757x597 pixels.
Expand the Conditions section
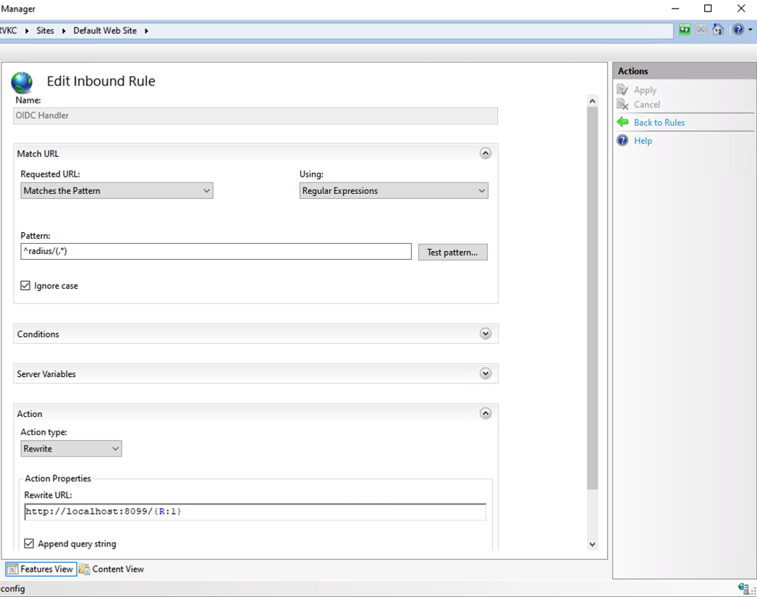(485, 334)
